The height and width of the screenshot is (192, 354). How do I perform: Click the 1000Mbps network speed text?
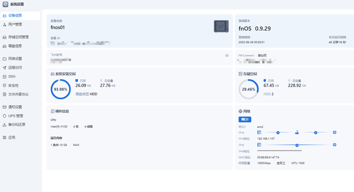pos(264,163)
